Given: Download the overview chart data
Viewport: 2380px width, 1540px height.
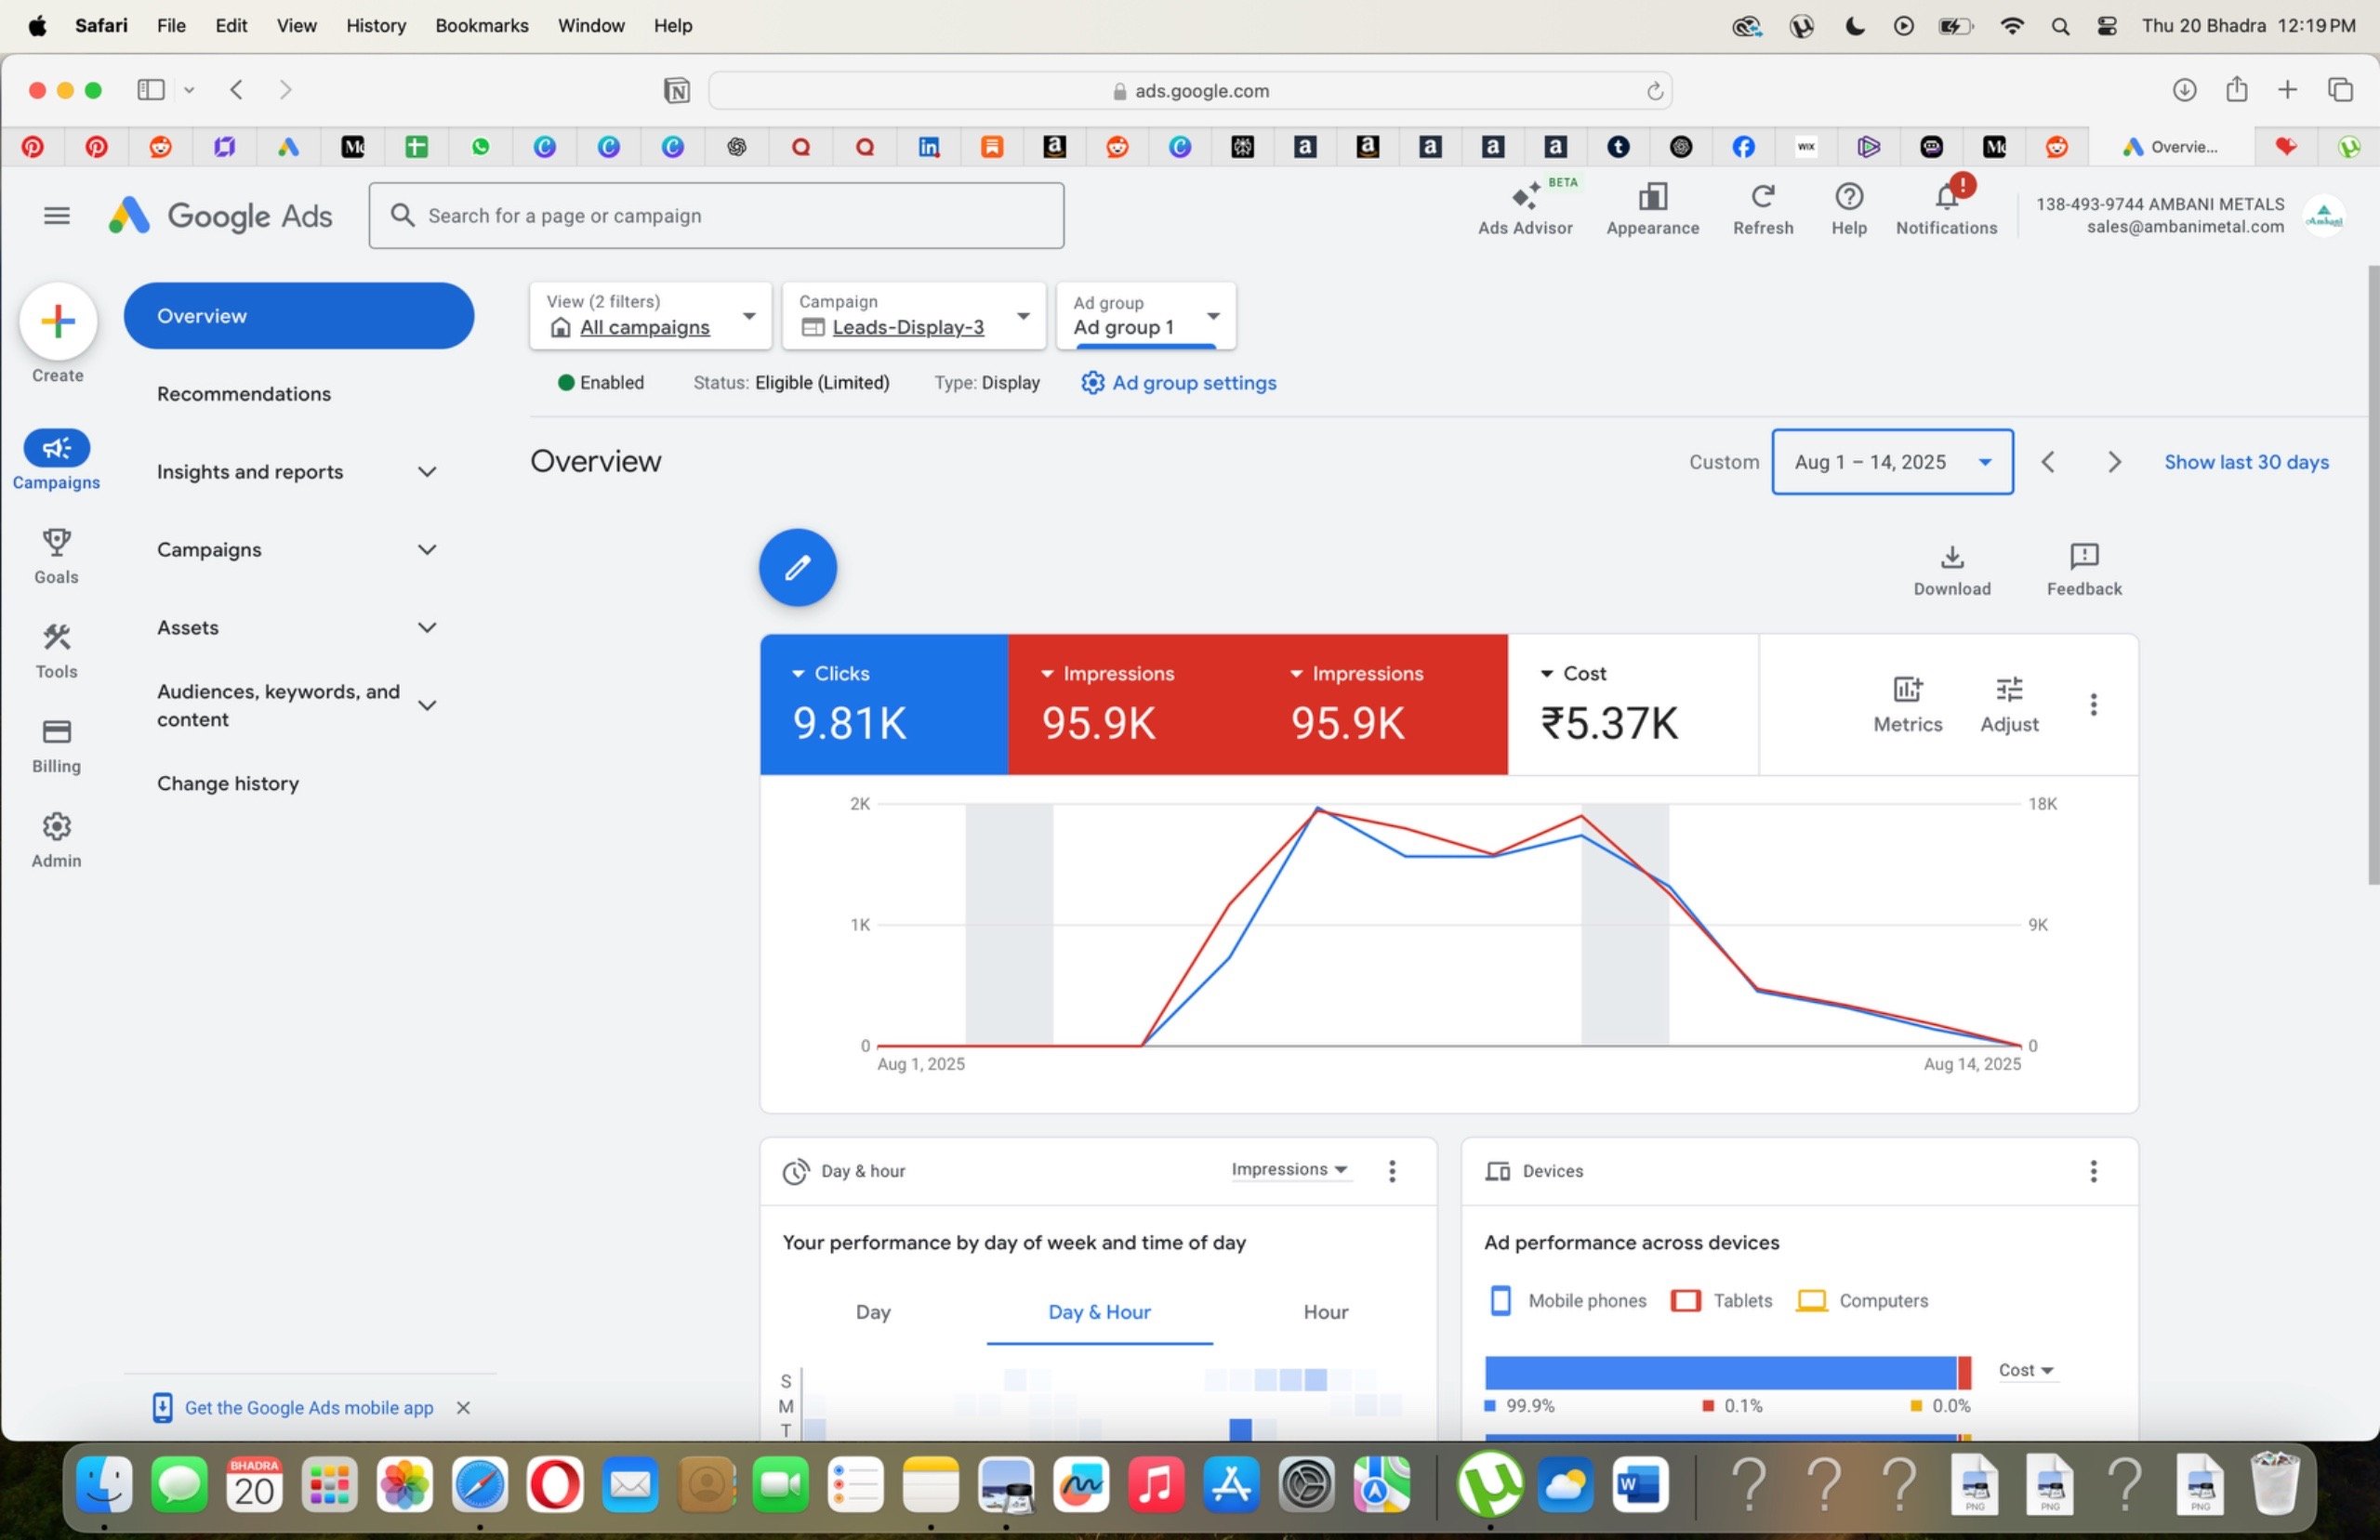Looking at the screenshot, I should (x=1951, y=568).
